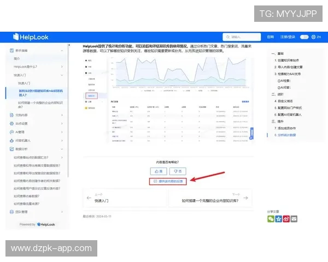The height and width of the screenshot is (262, 328).
Task: Expand the 团队管理 chevron
Action: (x=62, y=212)
